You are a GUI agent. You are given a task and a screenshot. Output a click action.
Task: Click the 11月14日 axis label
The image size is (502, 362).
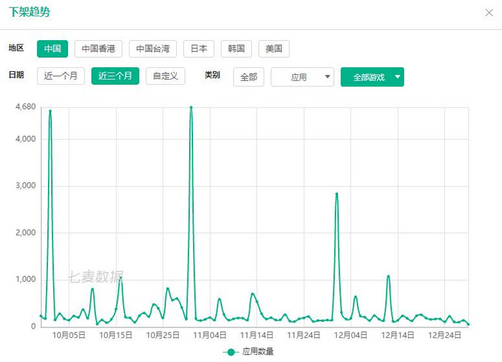pos(256,335)
